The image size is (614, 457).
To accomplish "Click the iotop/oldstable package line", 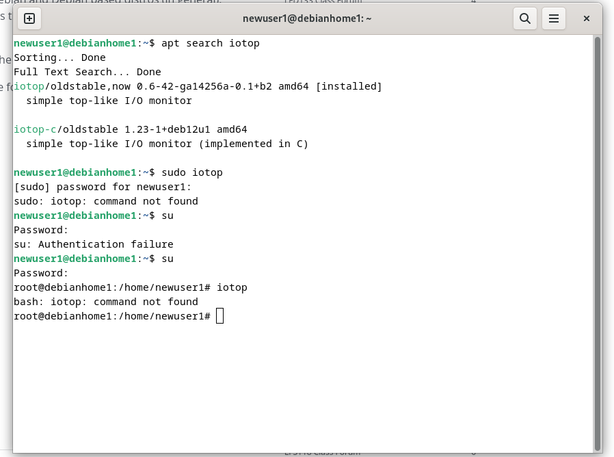I will [198, 86].
